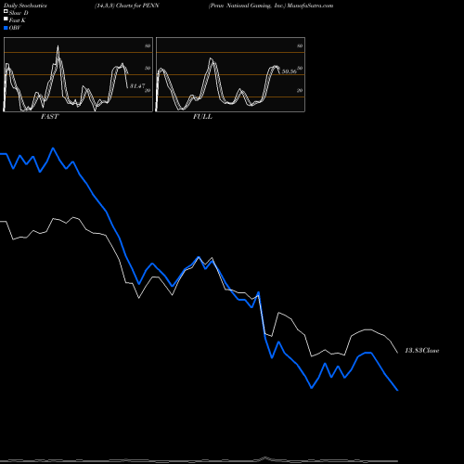Image resolution: width=464 pixels, height=464 pixels.
Task: Click the 80 level label in FAST chart
Action: coord(148,45)
